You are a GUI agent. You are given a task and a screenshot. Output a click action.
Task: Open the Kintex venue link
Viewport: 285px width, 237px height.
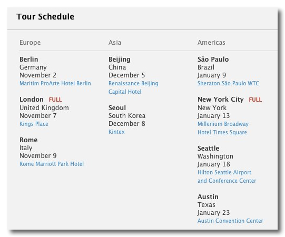[116, 132]
